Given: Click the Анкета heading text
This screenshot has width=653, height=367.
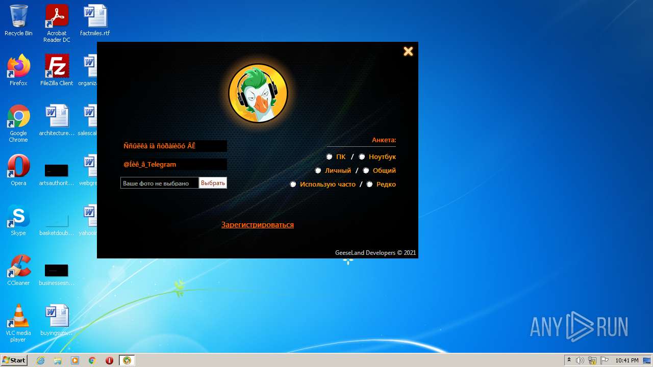Looking at the screenshot, I should [x=384, y=140].
